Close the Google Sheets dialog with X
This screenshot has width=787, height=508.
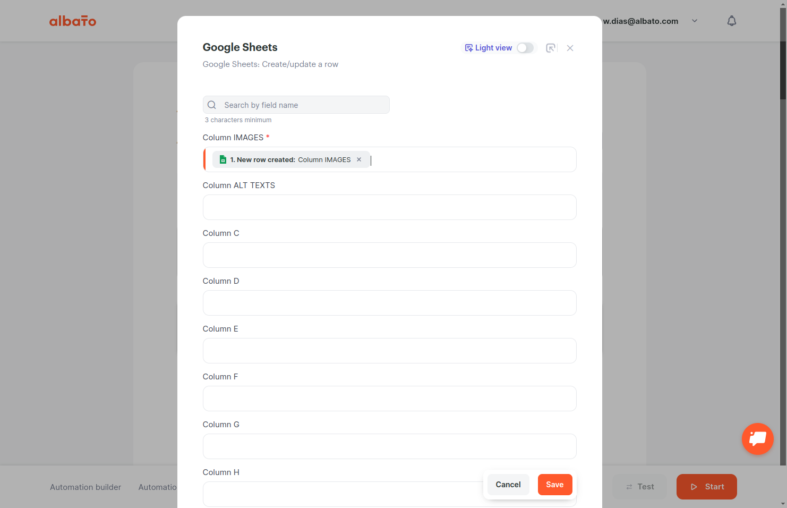point(570,48)
